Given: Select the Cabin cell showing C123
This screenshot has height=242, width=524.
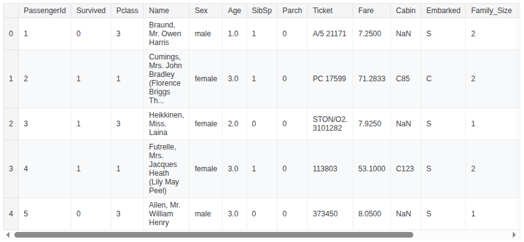Looking at the screenshot, I should [406, 169].
